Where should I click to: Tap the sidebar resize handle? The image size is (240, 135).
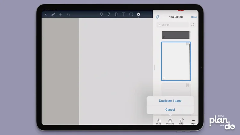pyautogui.click(x=154, y=67)
